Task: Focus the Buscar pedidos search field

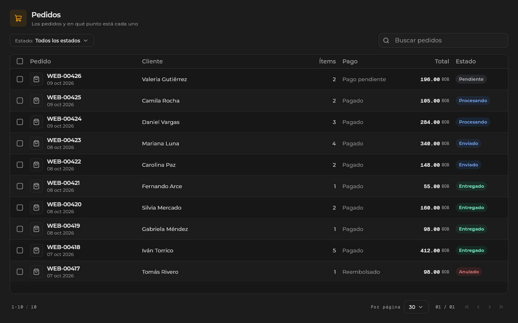Action: coord(444,40)
